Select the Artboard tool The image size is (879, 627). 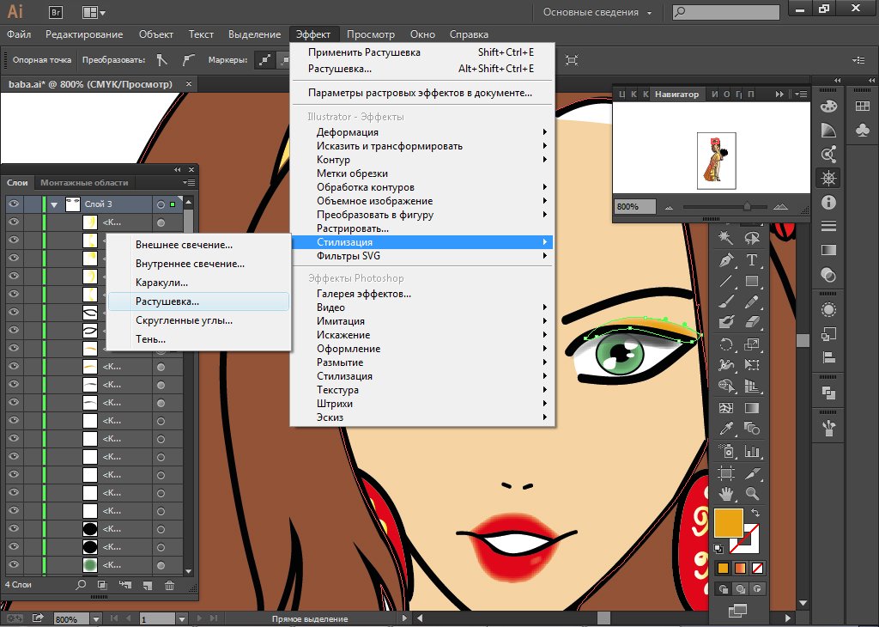[726, 472]
